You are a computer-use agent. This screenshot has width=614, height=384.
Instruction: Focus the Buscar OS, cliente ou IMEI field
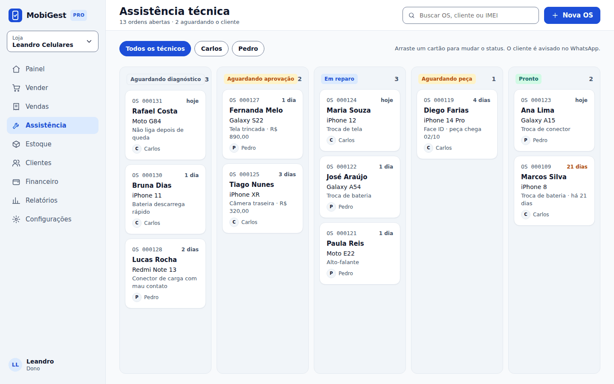pyautogui.click(x=471, y=15)
